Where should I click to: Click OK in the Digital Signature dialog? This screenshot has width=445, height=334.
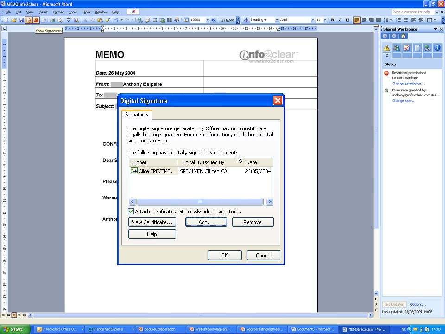[224, 255]
